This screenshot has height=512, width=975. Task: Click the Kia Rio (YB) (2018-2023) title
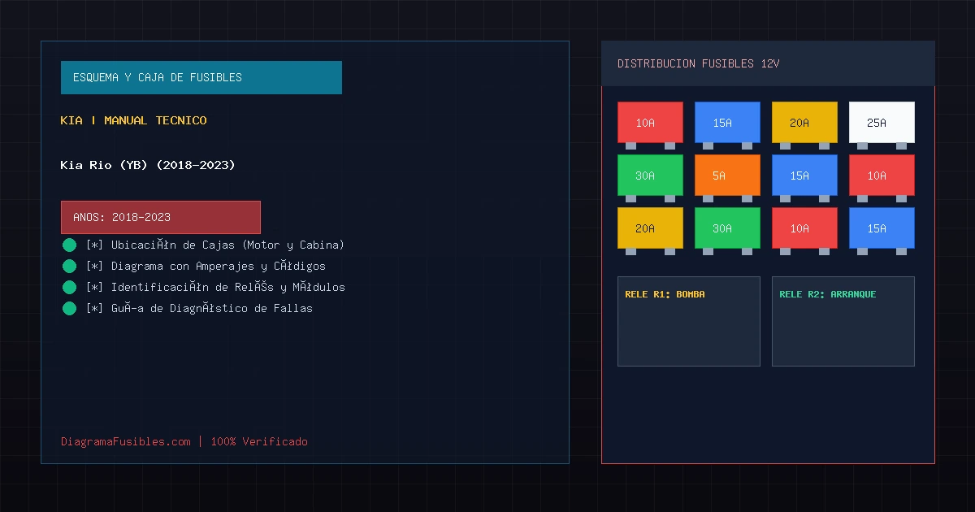148,165
